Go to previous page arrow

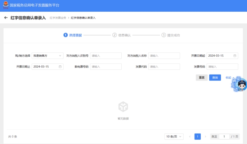coord(190,137)
